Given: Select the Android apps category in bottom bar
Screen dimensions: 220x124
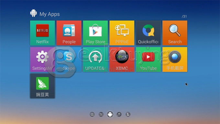Looking at the screenshot, I should (110, 114).
